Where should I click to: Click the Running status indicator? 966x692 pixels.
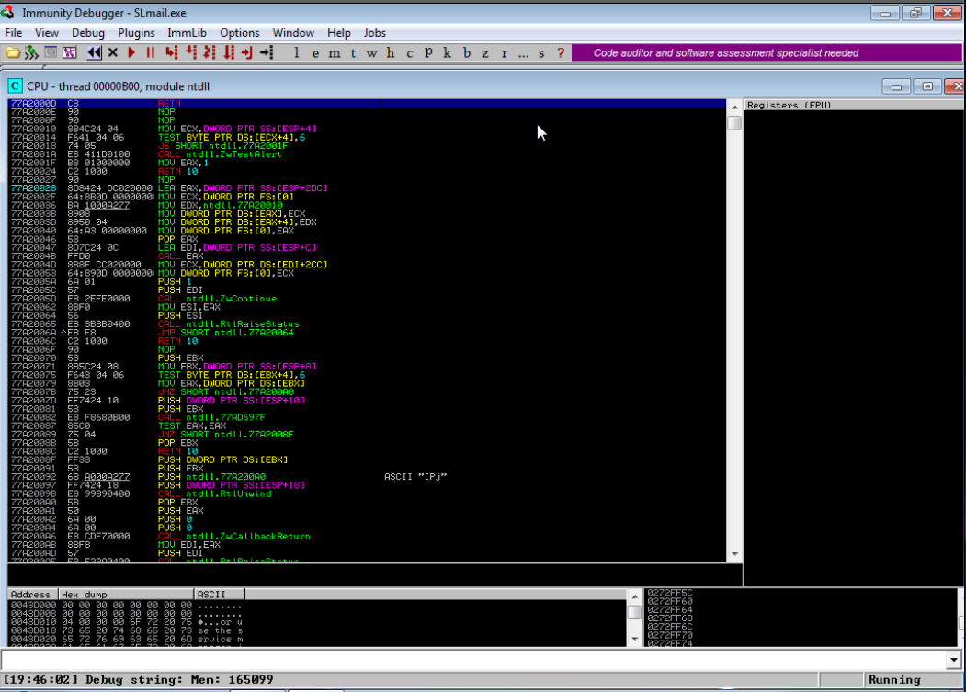894,680
